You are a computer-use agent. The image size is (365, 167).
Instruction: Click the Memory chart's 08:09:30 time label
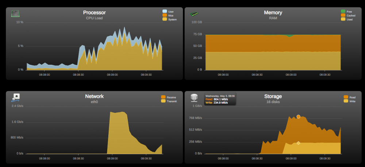click(x=325, y=75)
